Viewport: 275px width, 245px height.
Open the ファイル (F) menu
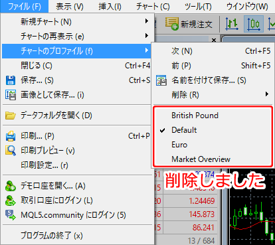click(x=24, y=6)
